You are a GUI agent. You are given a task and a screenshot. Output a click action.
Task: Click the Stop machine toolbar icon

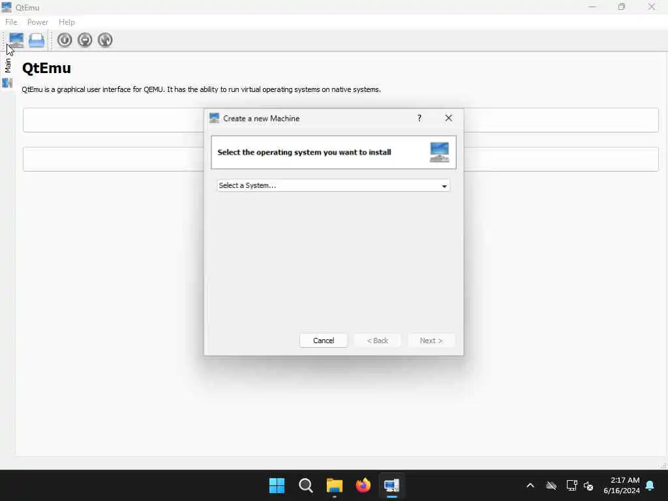tap(85, 40)
